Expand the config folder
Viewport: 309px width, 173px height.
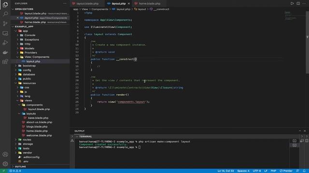(27, 70)
